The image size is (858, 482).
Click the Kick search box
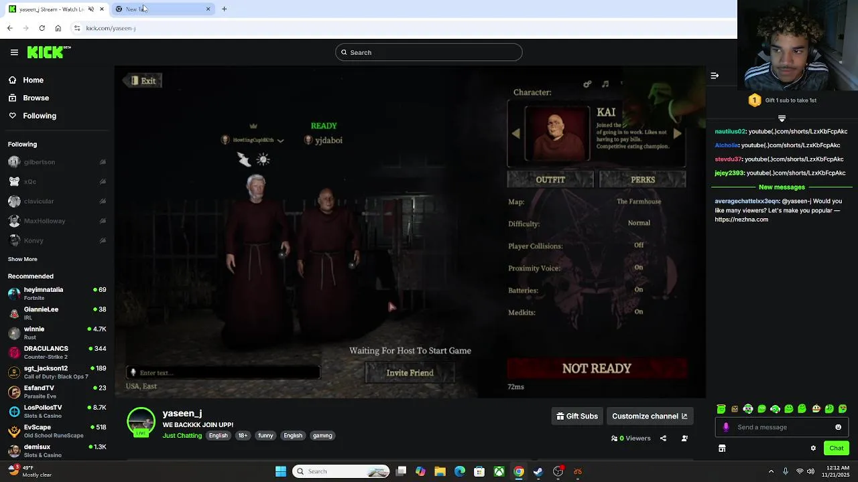[429, 52]
